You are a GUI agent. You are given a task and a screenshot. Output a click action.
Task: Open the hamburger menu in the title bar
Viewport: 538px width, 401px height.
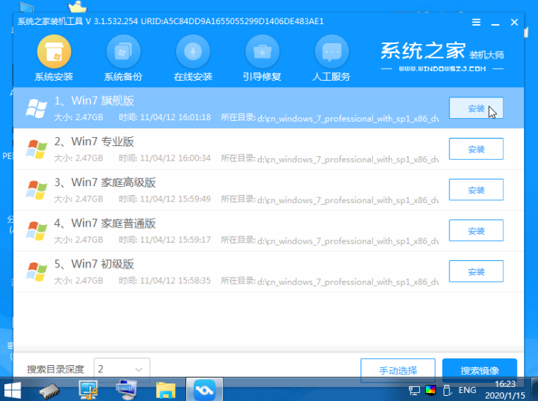point(476,22)
